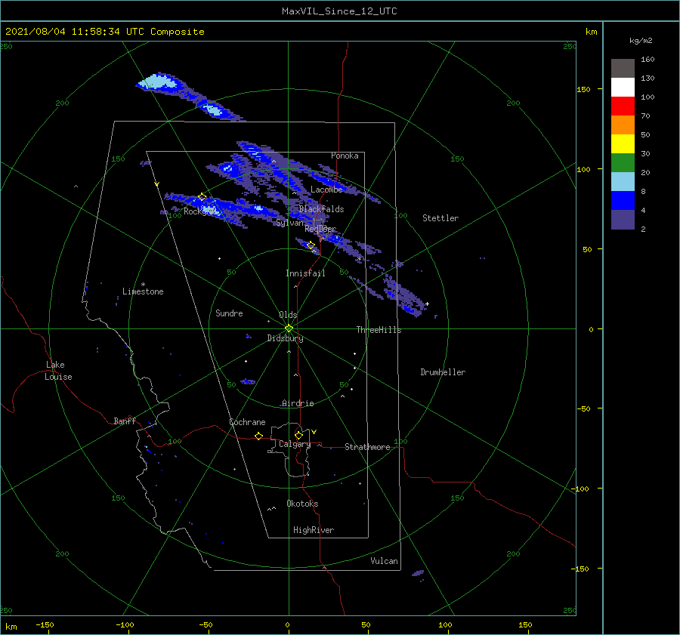The width and height of the screenshot is (680, 635).
Task: Click the Stettler label
Action: [x=440, y=218]
